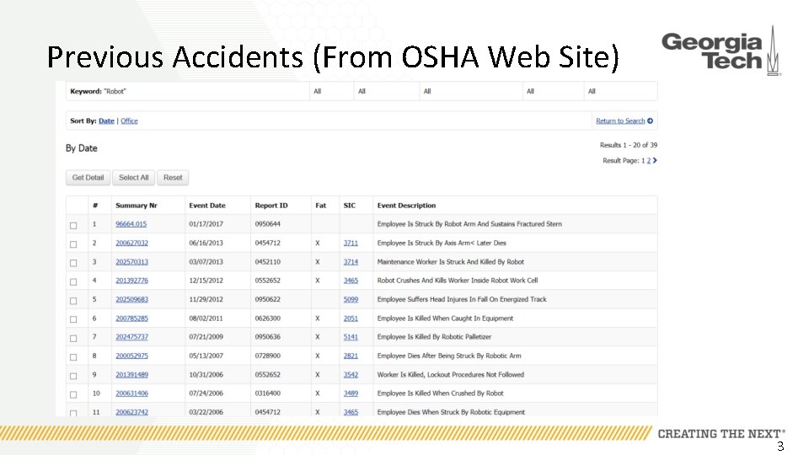This screenshot has height=455, width=809.
Task: Open SIC code 2051 link
Action: click(x=351, y=318)
